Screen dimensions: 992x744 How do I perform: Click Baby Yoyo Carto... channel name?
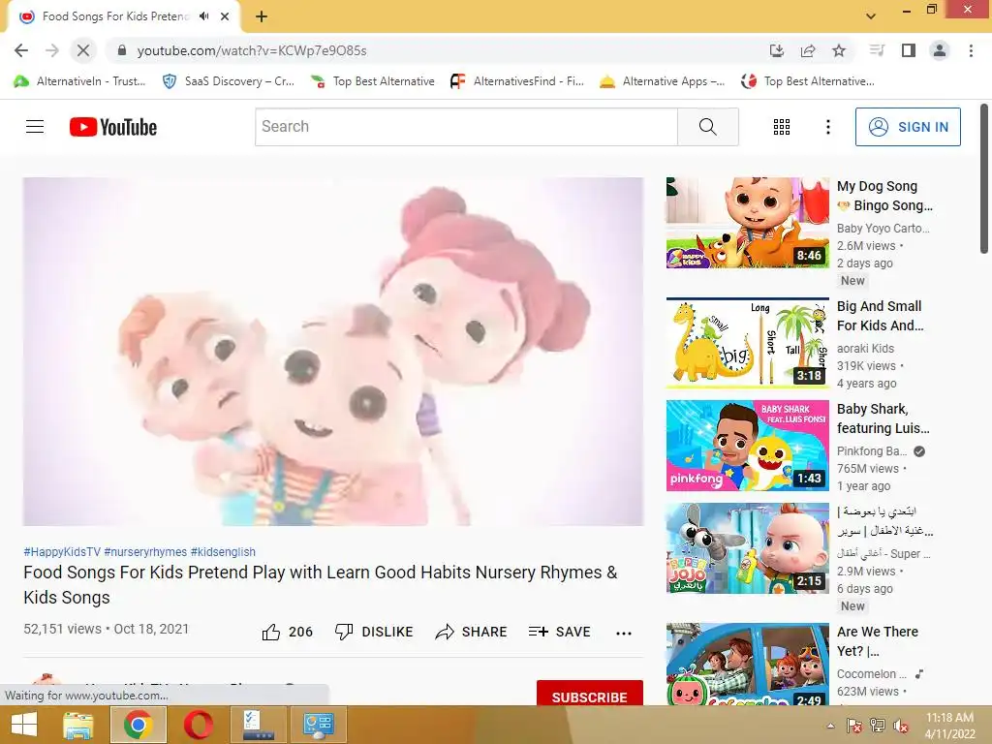[883, 229]
